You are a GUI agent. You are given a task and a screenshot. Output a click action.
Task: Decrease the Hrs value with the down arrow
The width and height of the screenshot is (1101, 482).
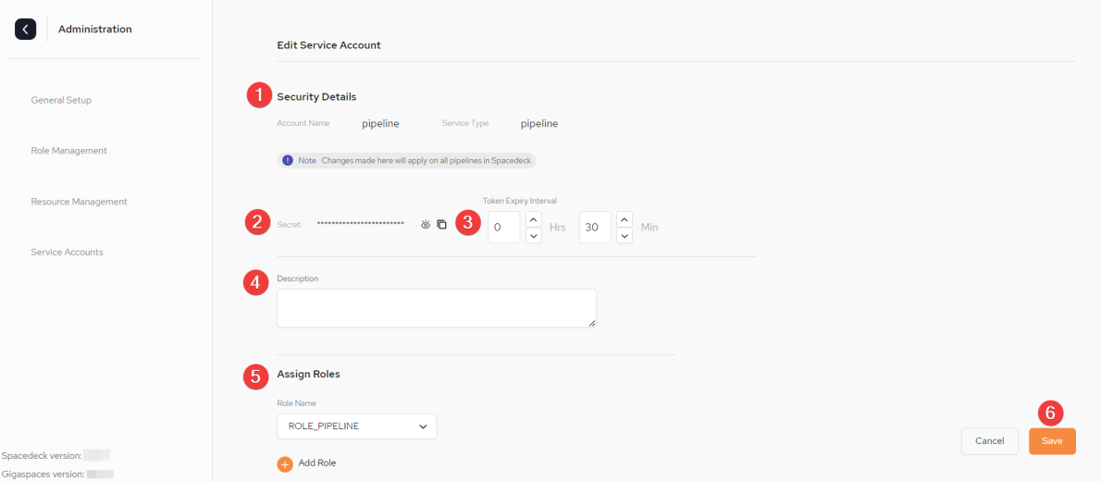click(x=534, y=235)
